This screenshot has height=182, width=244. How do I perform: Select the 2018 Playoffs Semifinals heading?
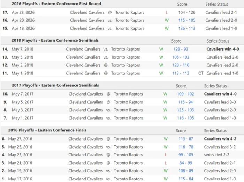point(55,40)
